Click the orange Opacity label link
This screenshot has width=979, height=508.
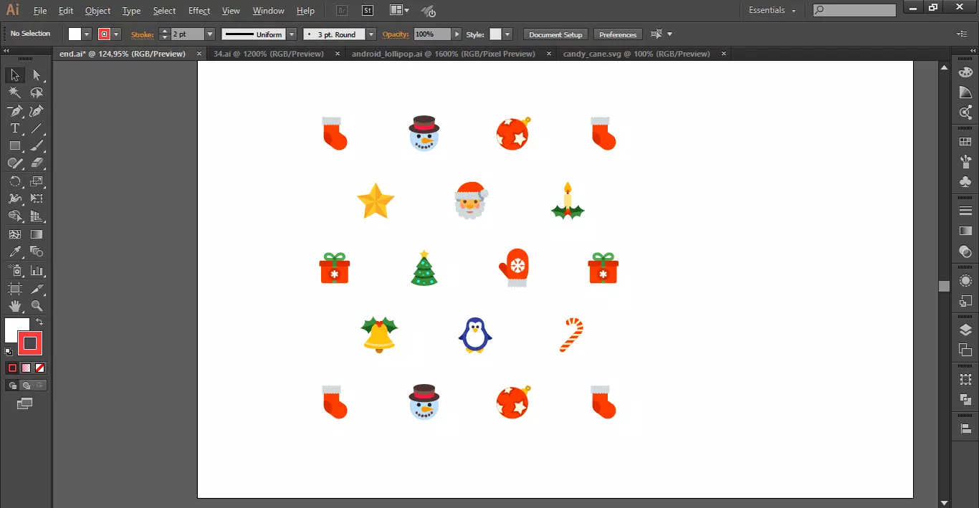(395, 34)
